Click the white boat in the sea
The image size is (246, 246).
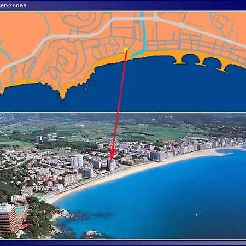(197, 215)
